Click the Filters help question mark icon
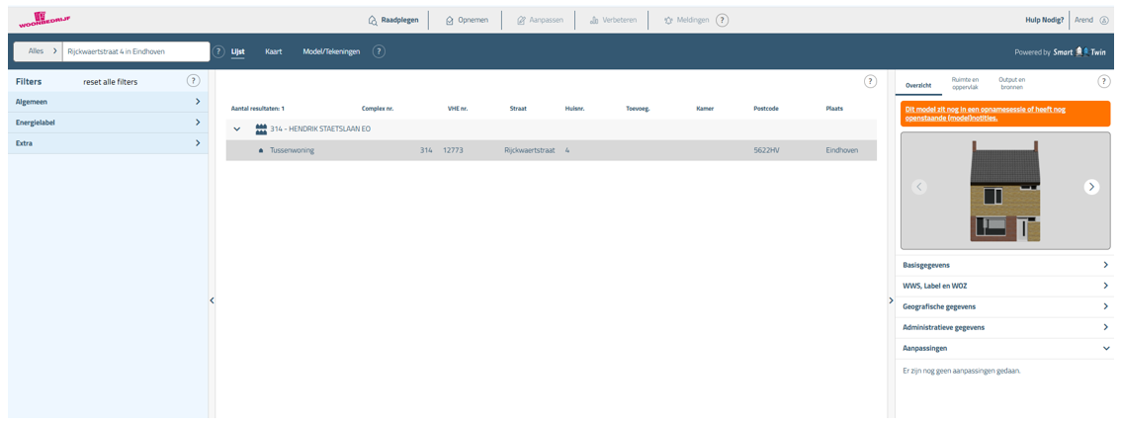The height and width of the screenshot is (425, 1121). [193, 81]
